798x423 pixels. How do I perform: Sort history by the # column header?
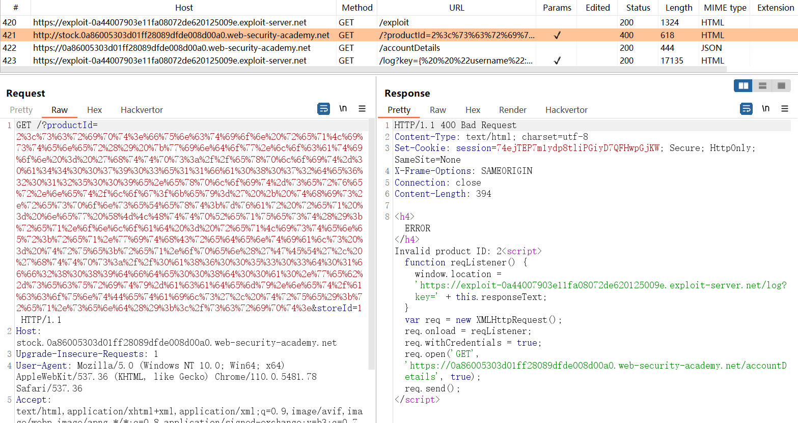[15, 8]
